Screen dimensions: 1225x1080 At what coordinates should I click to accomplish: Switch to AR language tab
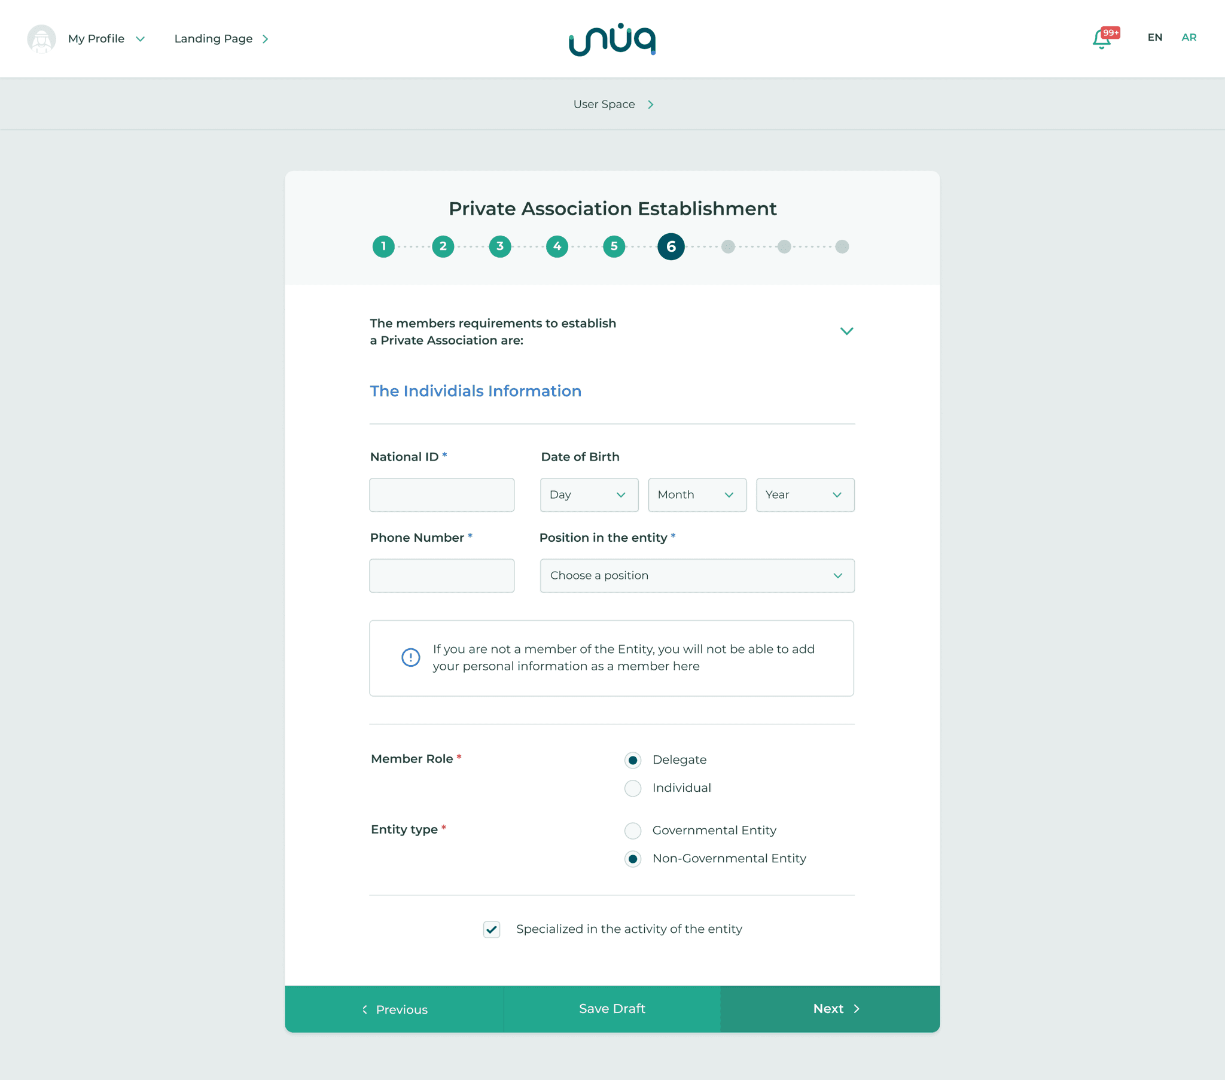pyautogui.click(x=1189, y=36)
